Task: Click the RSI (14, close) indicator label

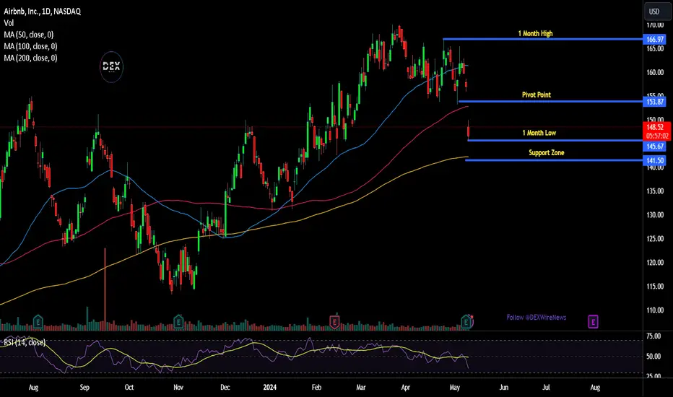Action: click(25, 342)
